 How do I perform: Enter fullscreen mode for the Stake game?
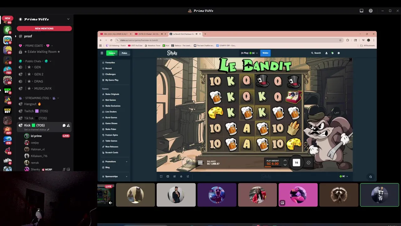[161, 176]
